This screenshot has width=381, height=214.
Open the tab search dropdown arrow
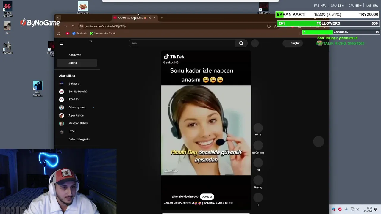58,18
